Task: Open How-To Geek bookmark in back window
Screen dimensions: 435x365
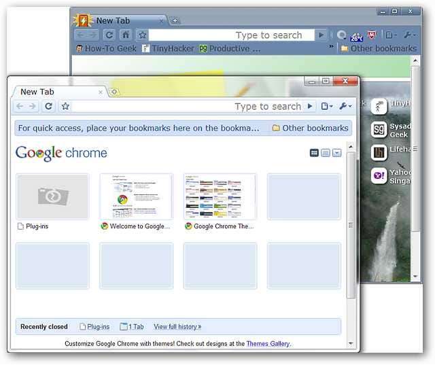Action: click(x=106, y=48)
